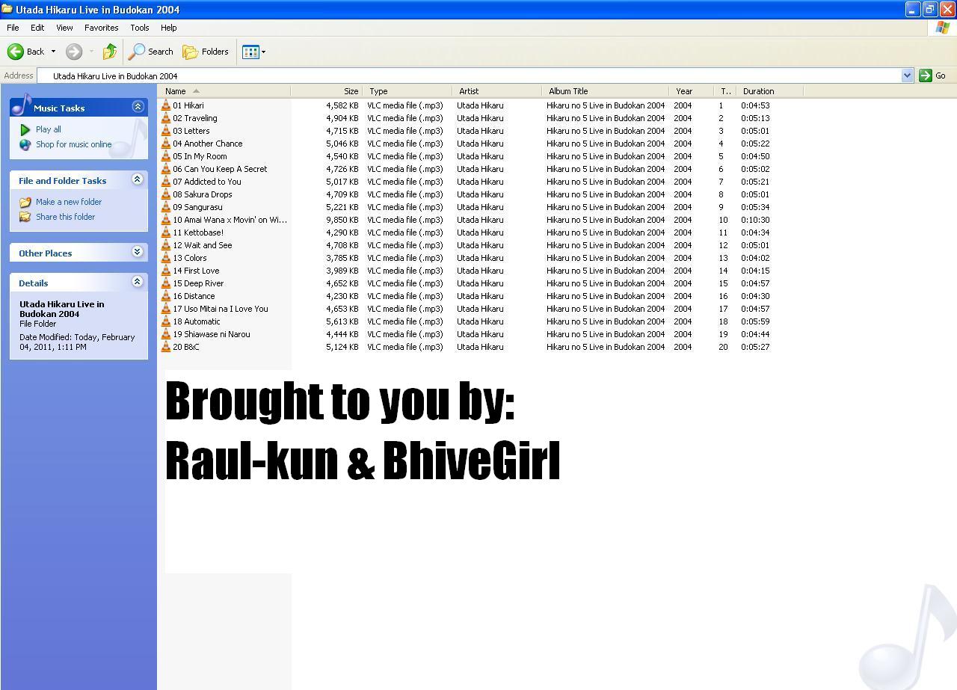Viewport: 957px width, 690px height.
Task: Sort by the Type column header
Action: coord(407,91)
